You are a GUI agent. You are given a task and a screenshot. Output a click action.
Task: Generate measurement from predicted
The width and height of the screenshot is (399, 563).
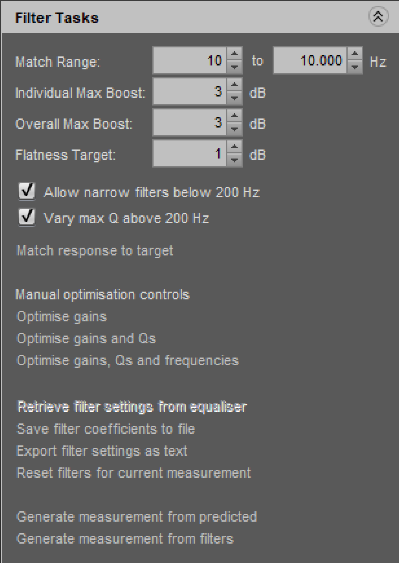point(136,516)
